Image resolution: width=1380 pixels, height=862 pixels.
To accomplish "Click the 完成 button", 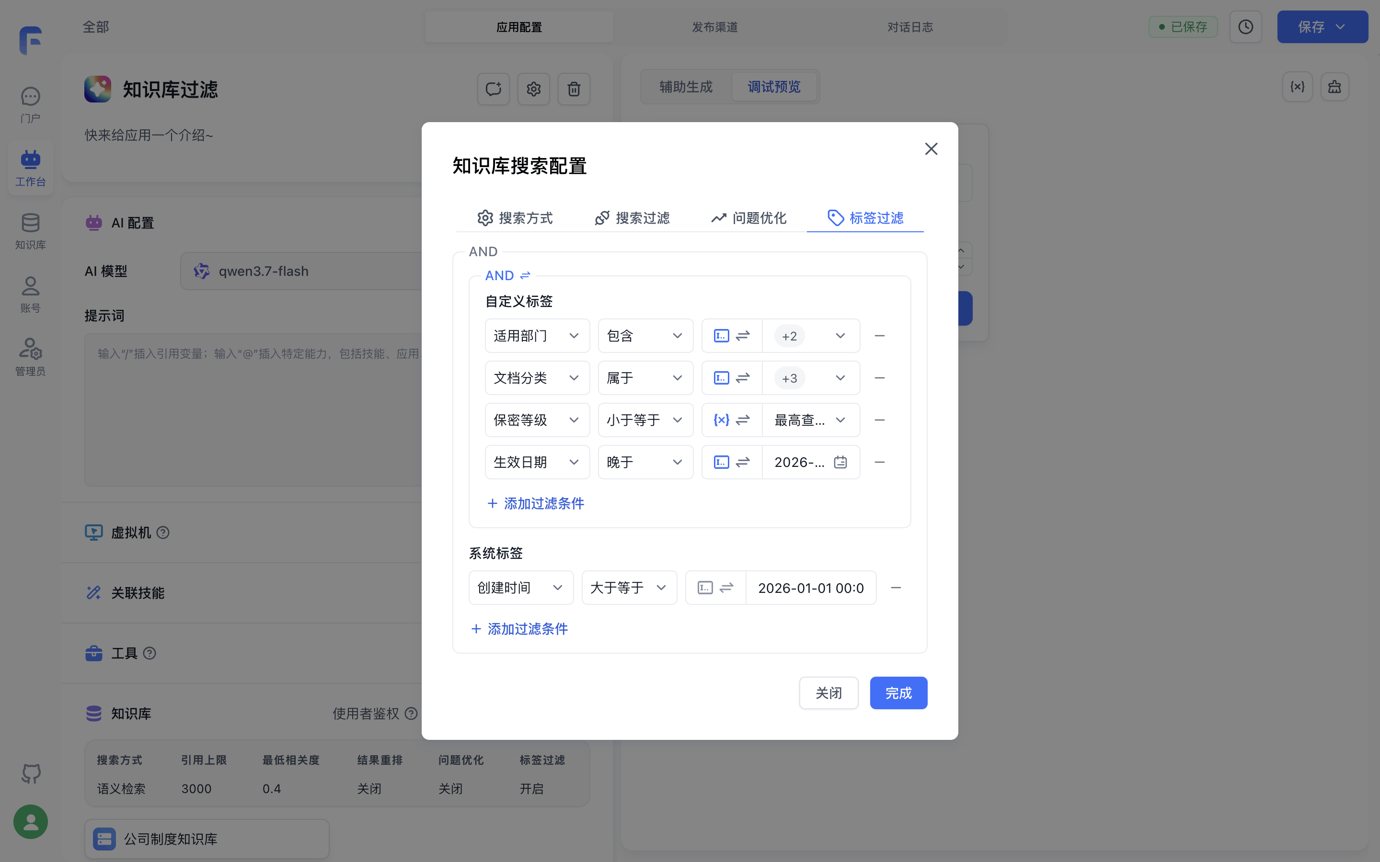I will pyautogui.click(x=898, y=693).
